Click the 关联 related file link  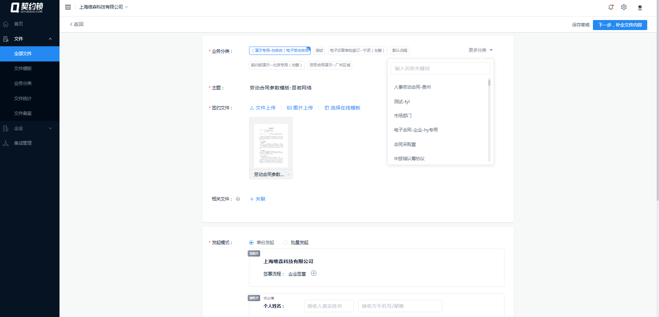258,199
